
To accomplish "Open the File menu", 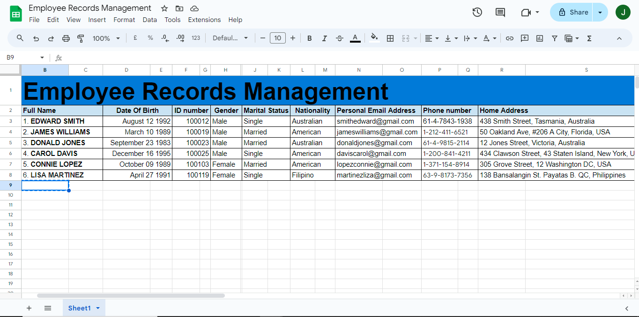I will (34, 20).
